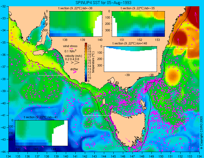Click the wind stress arrow symbol in legend
Screen dimensions: 204x158
tap(71, 48)
